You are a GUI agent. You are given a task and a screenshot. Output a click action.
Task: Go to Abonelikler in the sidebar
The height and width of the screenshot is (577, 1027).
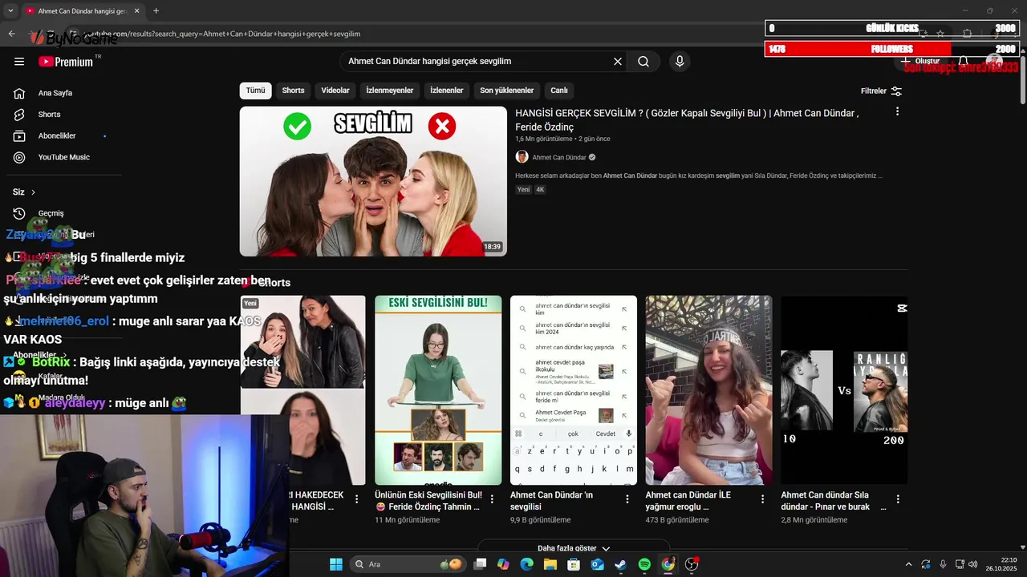pos(57,136)
